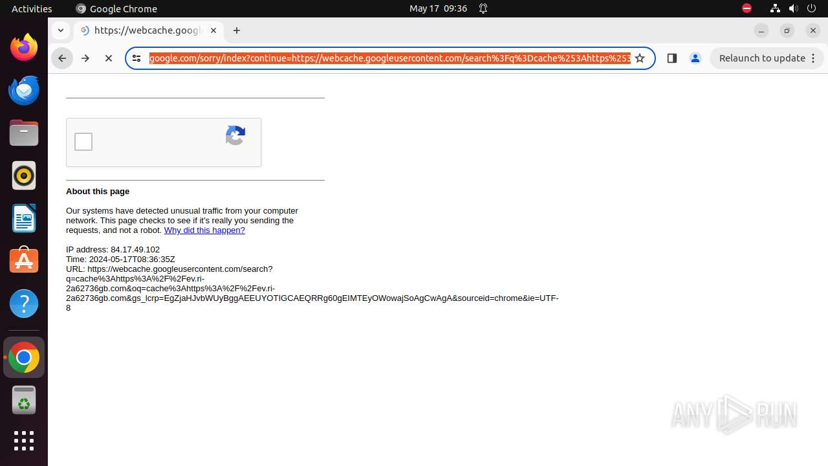Open the Google Chrome app menu in top bar
The width and height of the screenshot is (828, 466).
(x=116, y=8)
